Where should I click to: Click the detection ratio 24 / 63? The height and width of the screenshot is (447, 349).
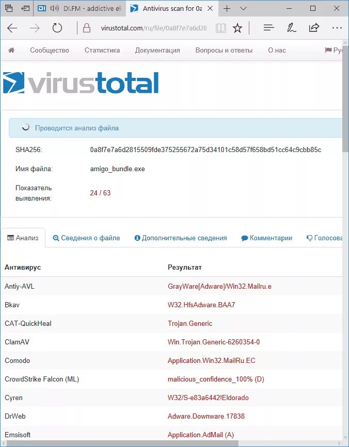pyautogui.click(x=100, y=193)
